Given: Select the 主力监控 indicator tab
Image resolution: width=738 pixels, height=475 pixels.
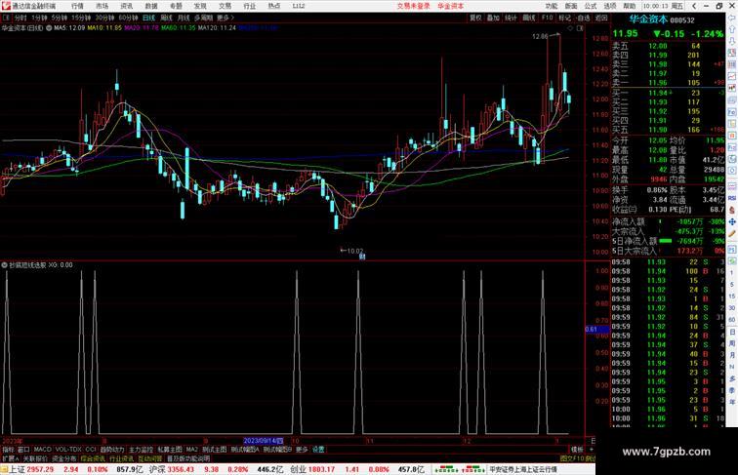Looking at the screenshot, I should [x=141, y=450].
